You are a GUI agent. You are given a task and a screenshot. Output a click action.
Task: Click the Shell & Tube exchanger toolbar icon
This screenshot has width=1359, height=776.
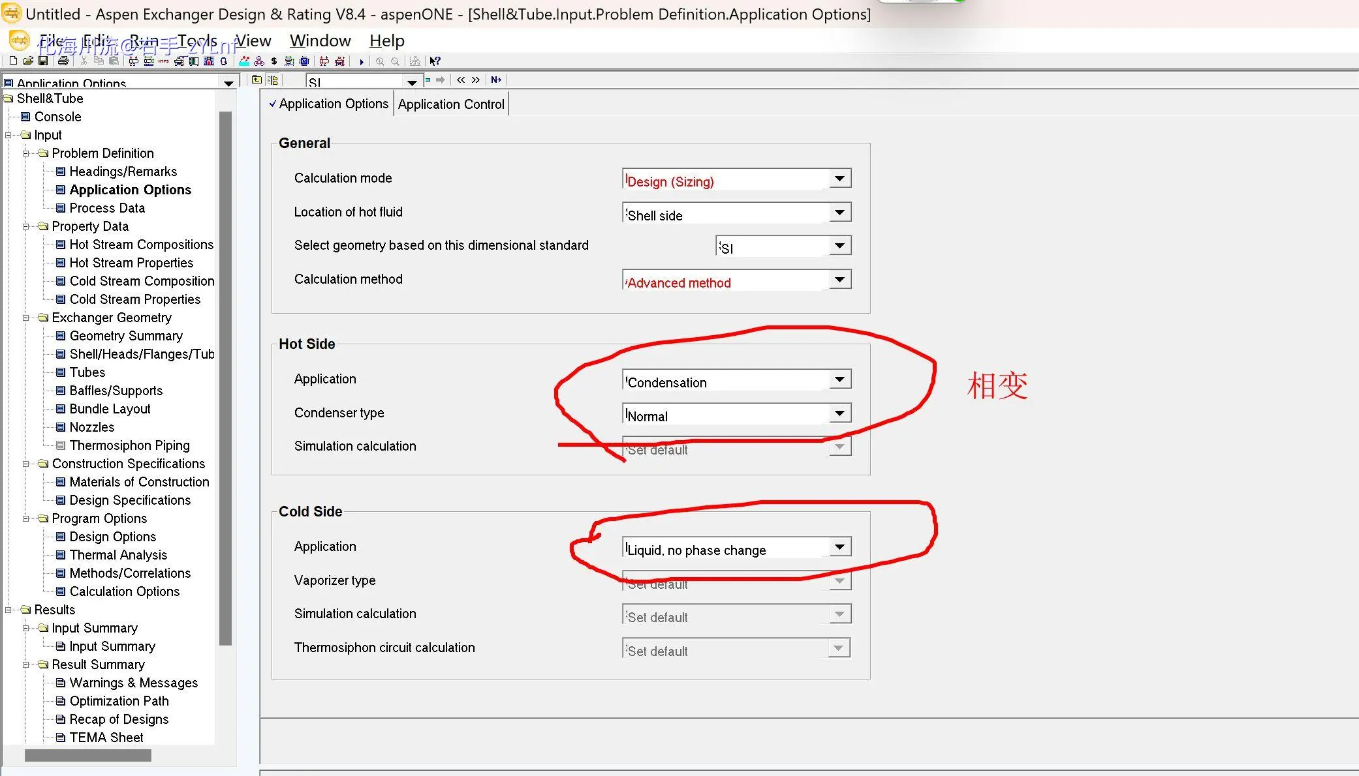click(x=133, y=61)
